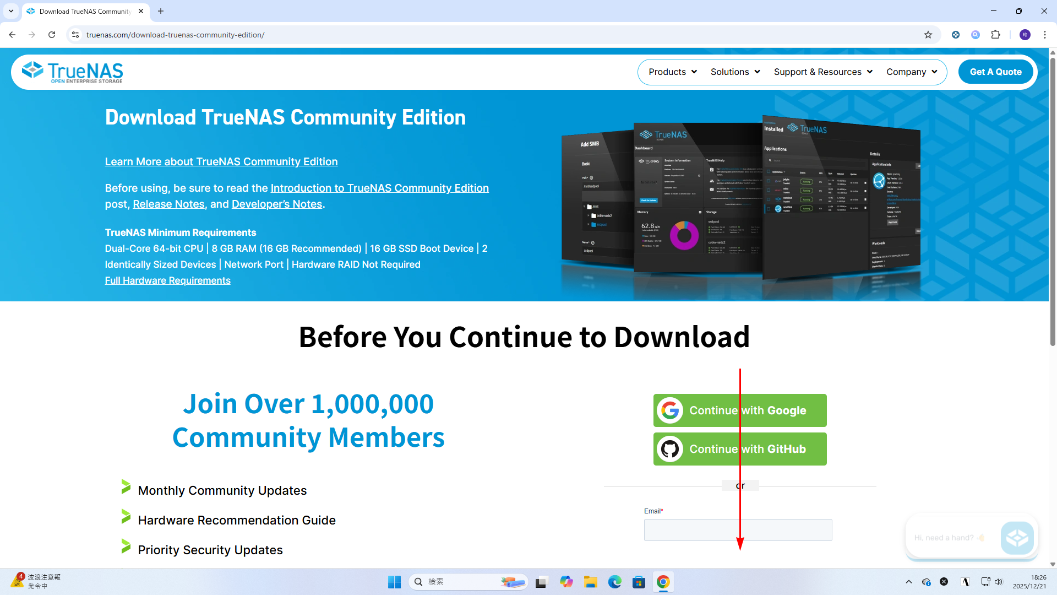
Task: Open the chat widget bubble icon
Action: coord(1016,538)
